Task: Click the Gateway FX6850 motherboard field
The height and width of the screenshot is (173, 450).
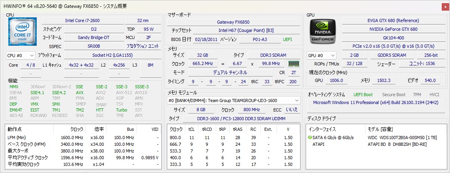Action: (233, 22)
